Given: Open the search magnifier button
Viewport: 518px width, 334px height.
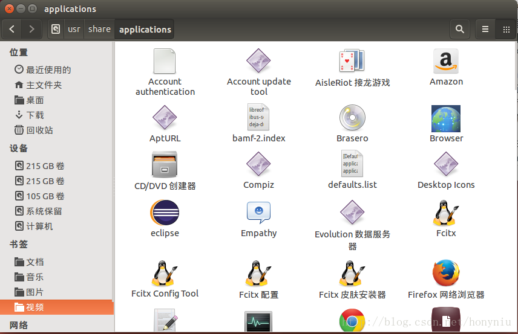Looking at the screenshot, I should point(460,29).
